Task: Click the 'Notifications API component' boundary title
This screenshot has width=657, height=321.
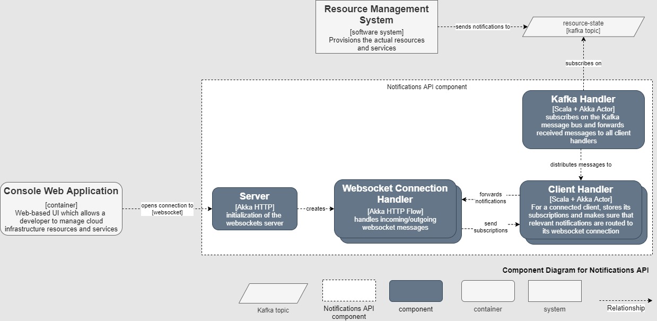Action: 427,86
